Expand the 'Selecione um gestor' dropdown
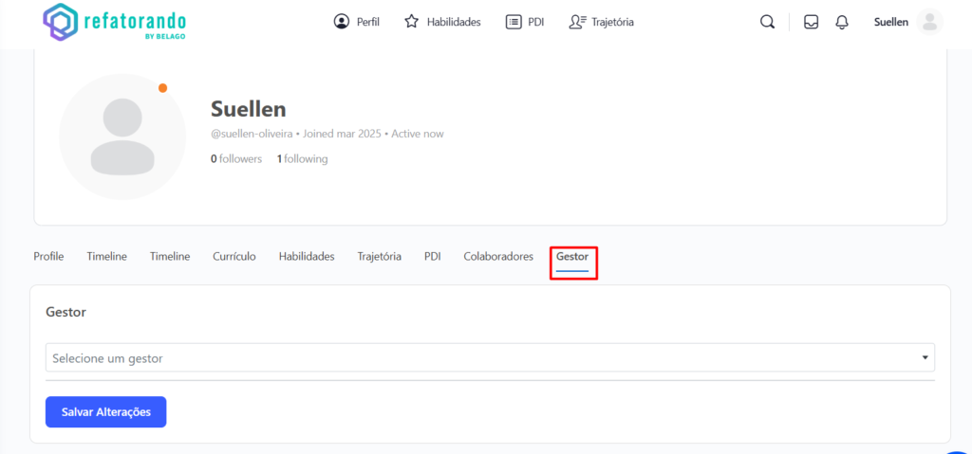 [x=490, y=358]
